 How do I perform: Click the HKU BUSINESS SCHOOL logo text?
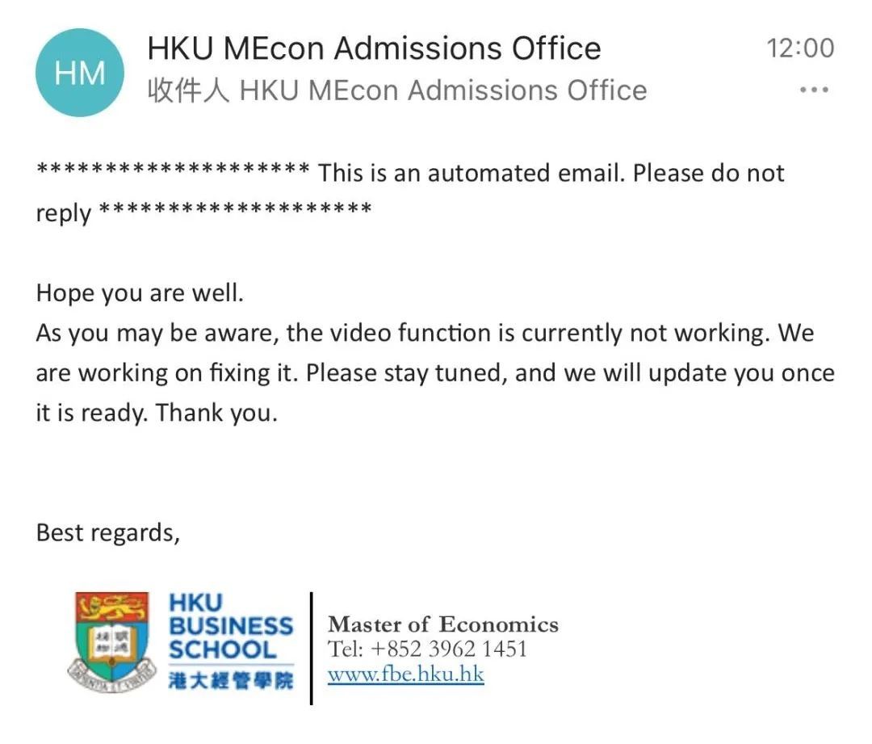(230, 627)
